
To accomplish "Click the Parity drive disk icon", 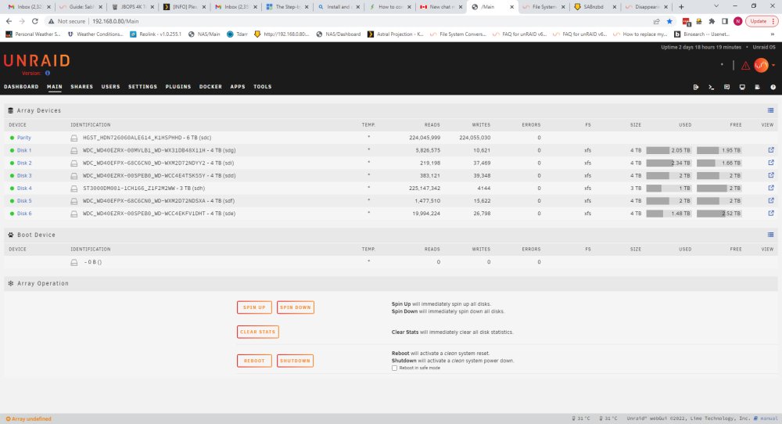I will pos(74,138).
